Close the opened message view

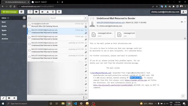(x=185, y=18)
